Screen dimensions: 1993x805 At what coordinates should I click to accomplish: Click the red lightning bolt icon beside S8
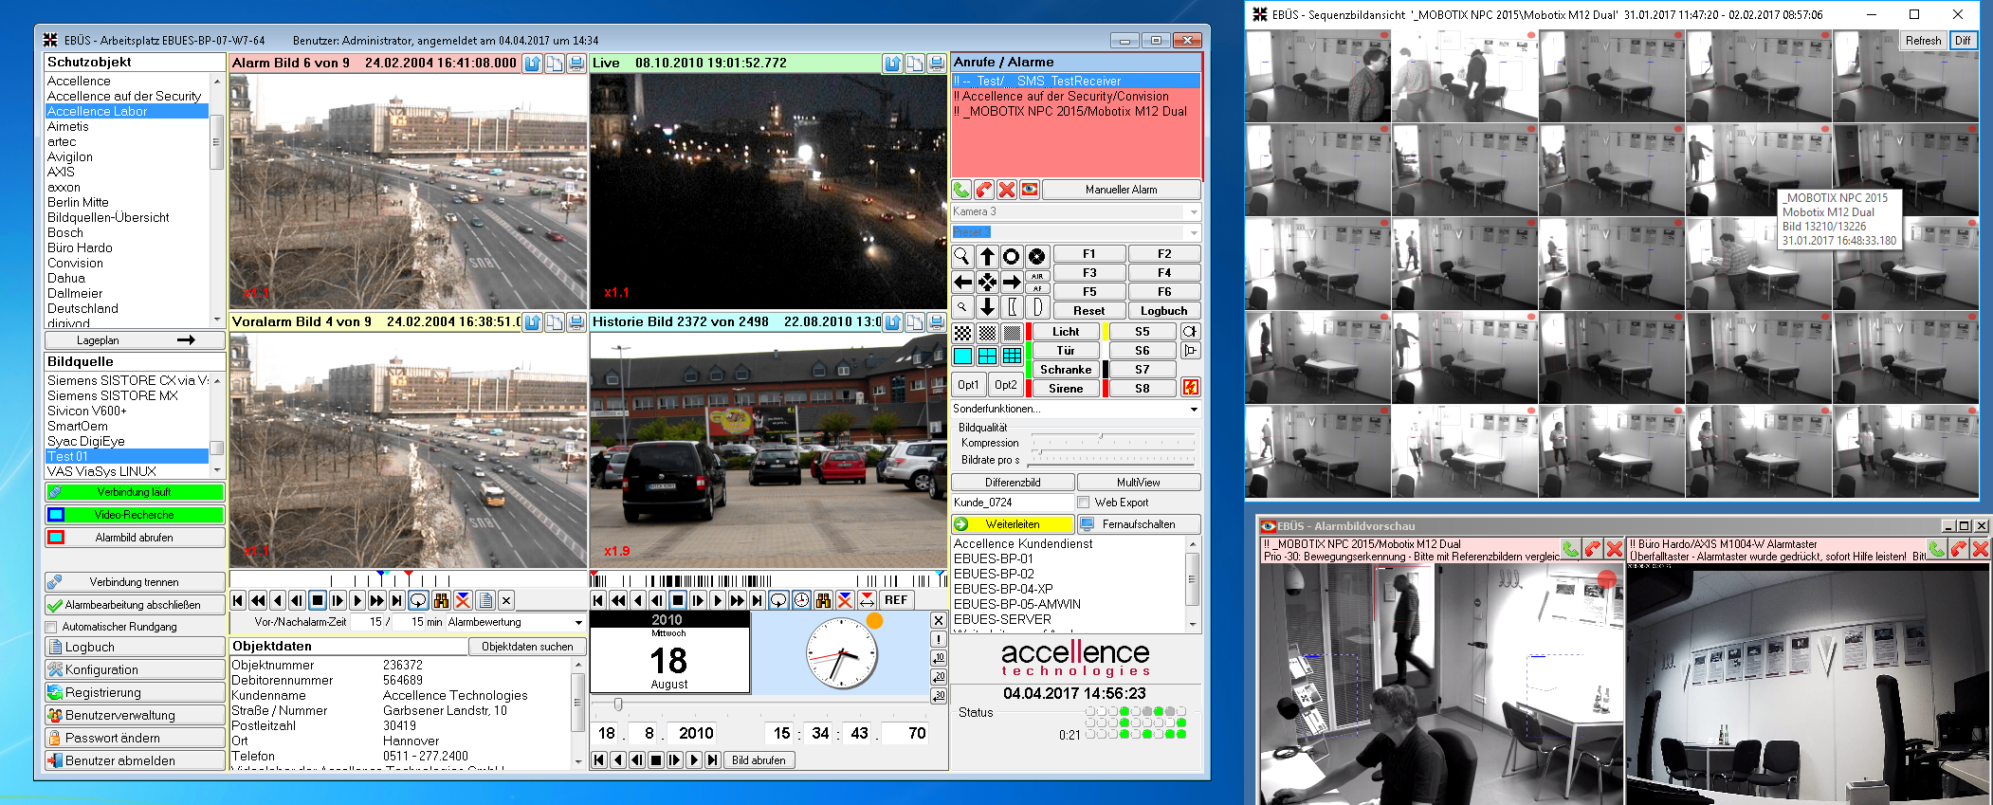click(1191, 388)
